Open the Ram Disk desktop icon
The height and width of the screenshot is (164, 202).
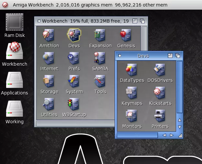point(15,22)
